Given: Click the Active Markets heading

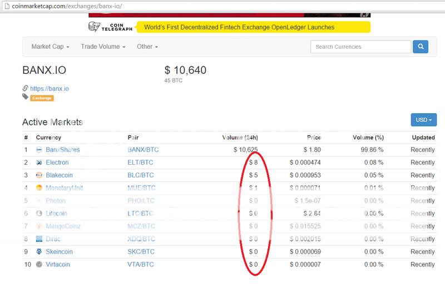Looking at the screenshot, I should pos(52,122).
